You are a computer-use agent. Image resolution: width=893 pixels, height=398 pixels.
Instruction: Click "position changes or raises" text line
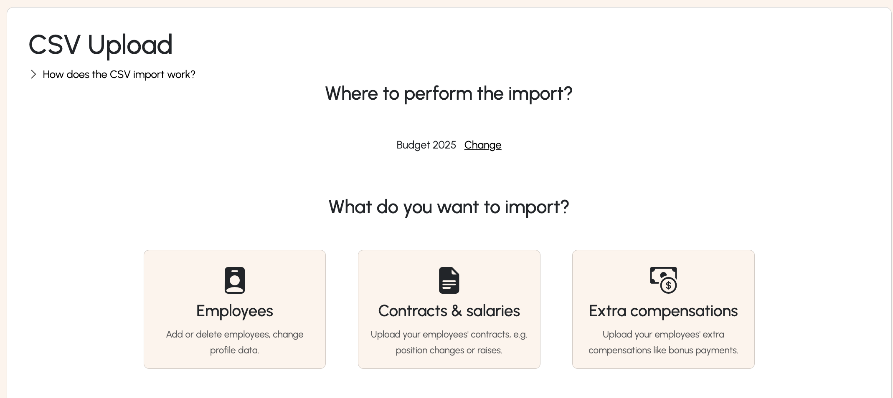[x=449, y=350]
